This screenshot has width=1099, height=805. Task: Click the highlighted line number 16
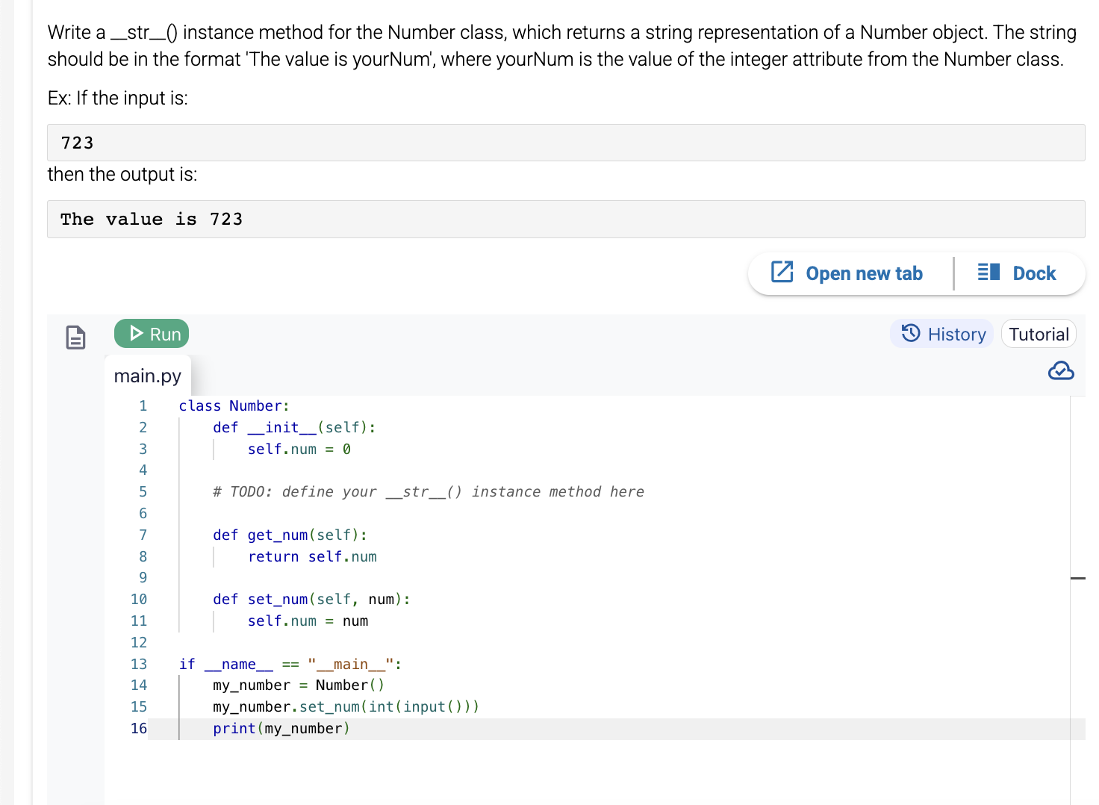(139, 728)
